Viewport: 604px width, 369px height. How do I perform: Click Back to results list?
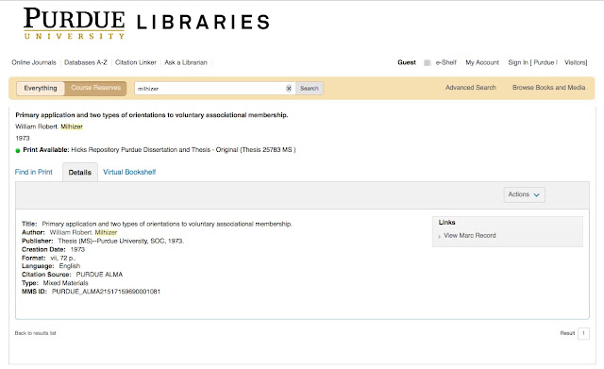(x=36, y=333)
